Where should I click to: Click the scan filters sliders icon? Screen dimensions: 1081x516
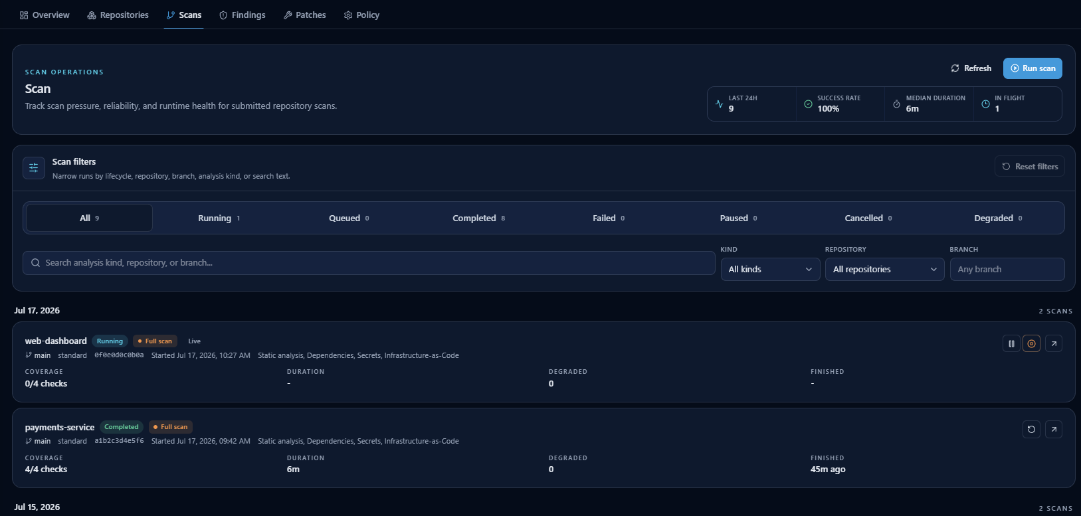[34, 168]
